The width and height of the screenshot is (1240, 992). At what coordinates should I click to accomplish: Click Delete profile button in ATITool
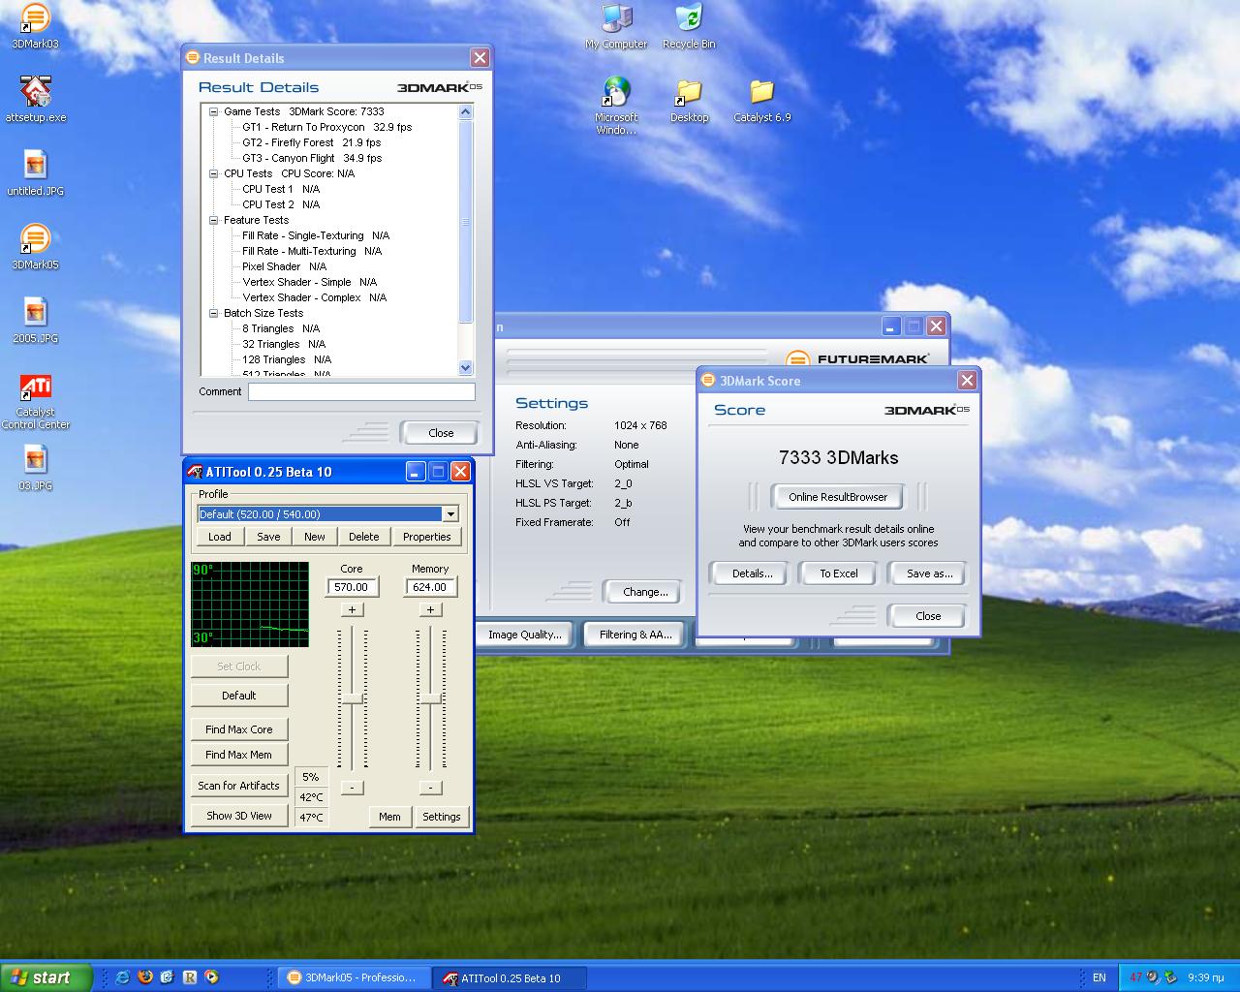pyautogui.click(x=364, y=537)
